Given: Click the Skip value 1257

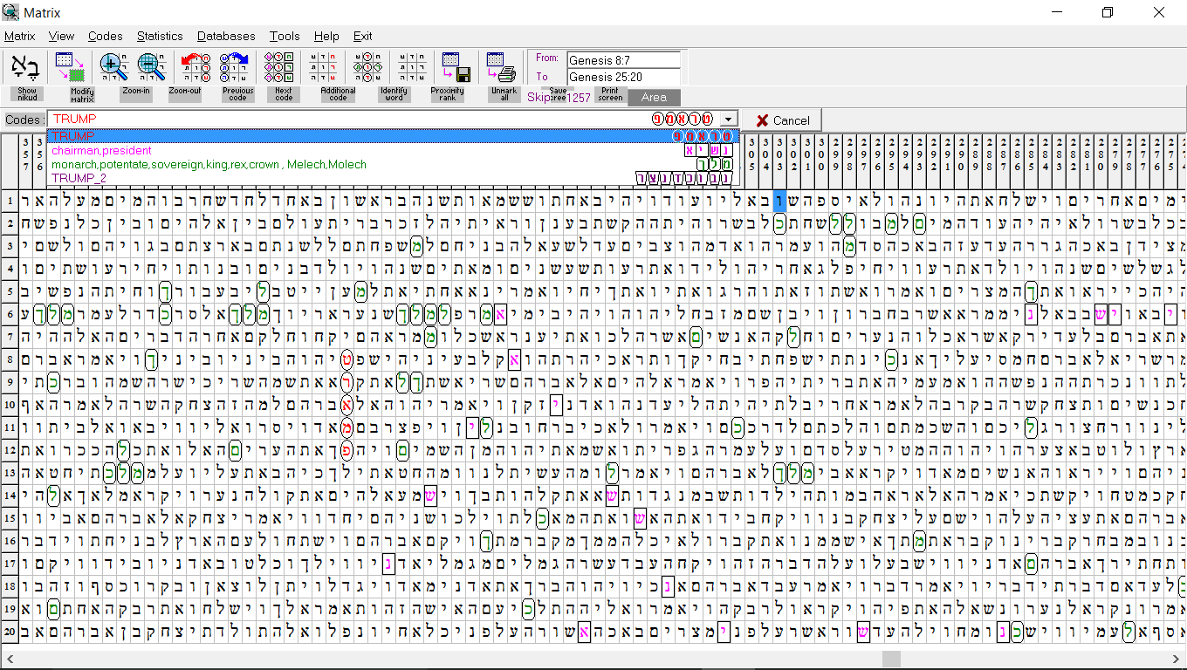Looking at the screenshot, I should pos(579,99).
